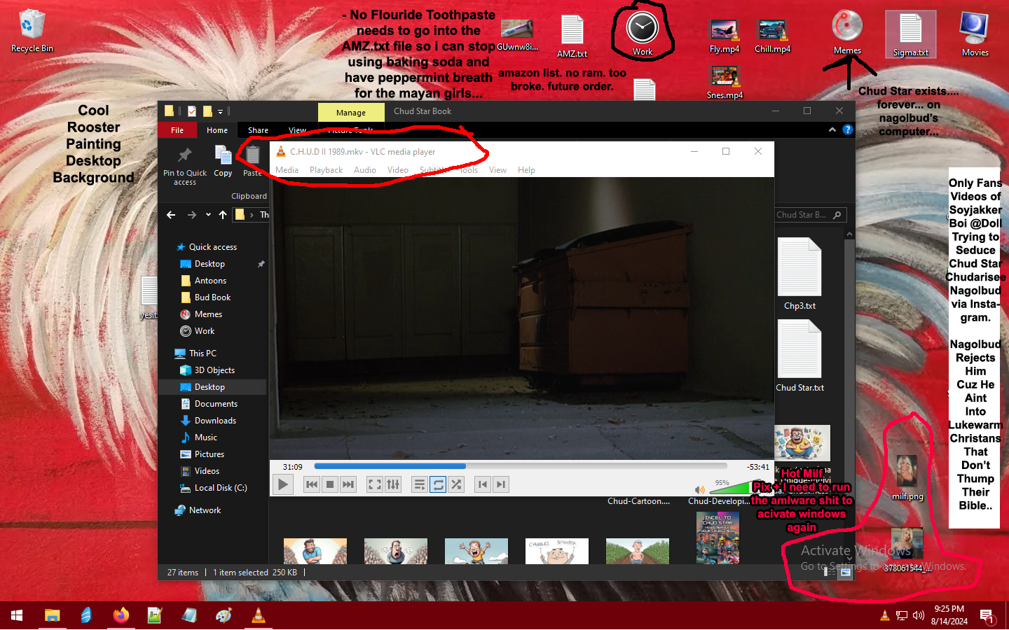This screenshot has width=1009, height=630.
Task: Open Fly.mp4 on the desktop
Action: (725, 36)
